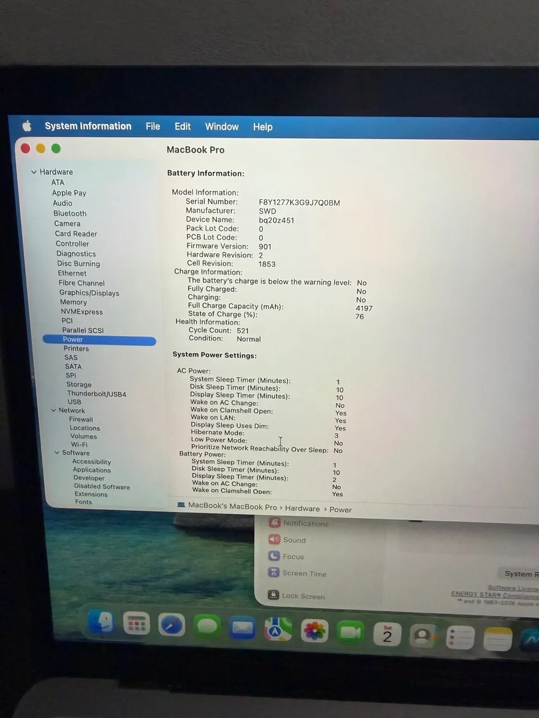Screen dimensions: 539x718
Task: Select Locations under Network
Action: tap(84, 428)
